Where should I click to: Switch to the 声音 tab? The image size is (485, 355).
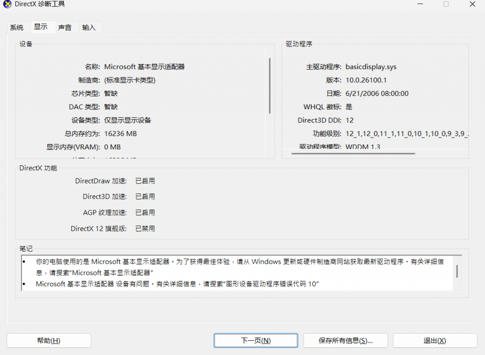[65, 27]
